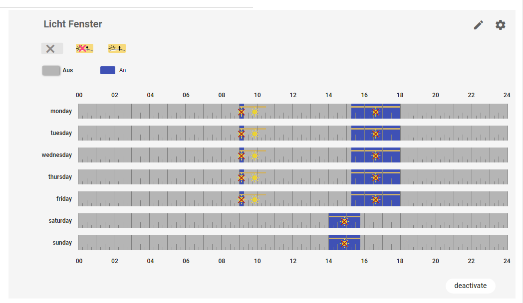Click Tuesday's crossed sun marker near 09:00
The height and width of the screenshot is (303, 523).
pyautogui.click(x=242, y=134)
